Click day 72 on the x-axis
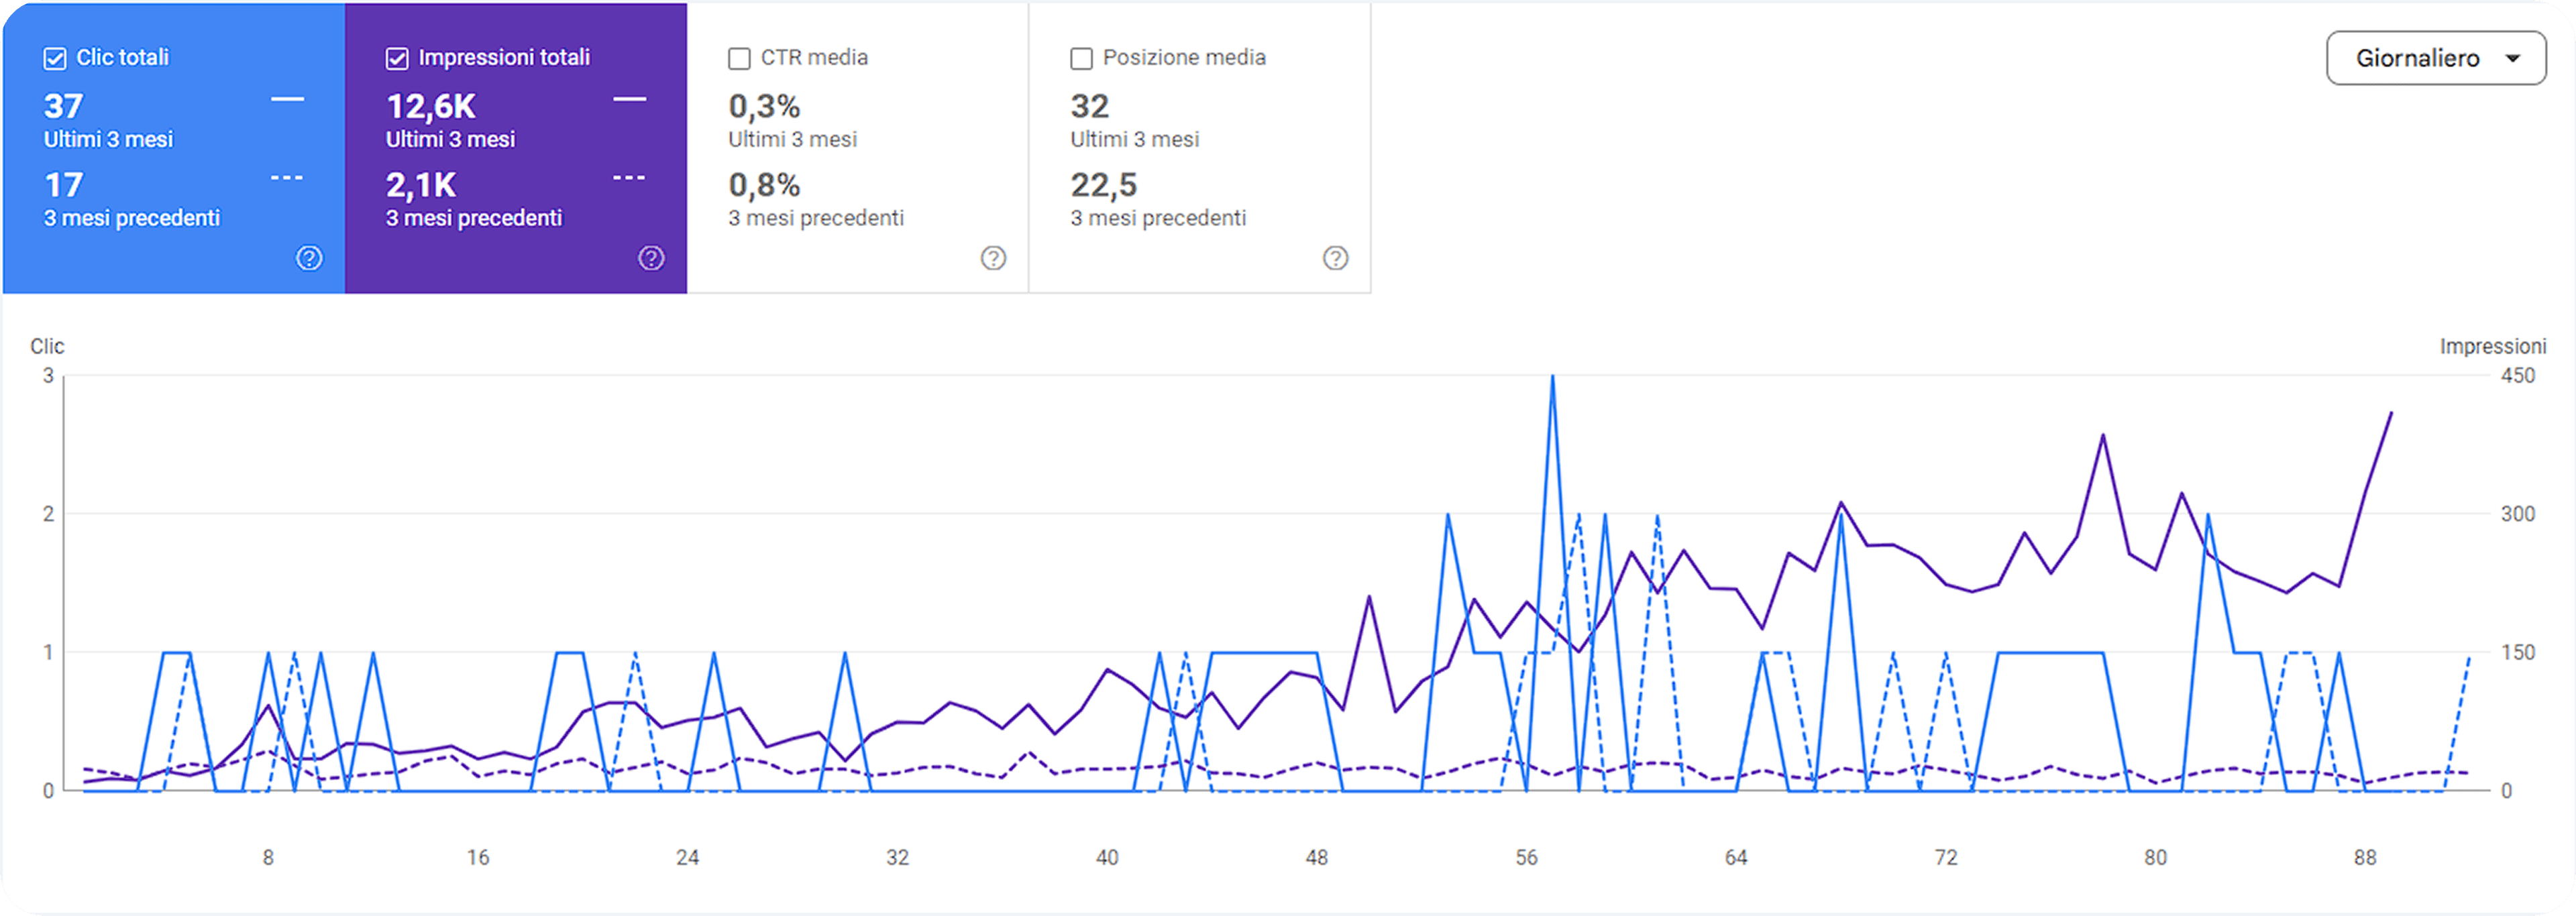Viewport: 2576px width, 916px height. click(1945, 857)
